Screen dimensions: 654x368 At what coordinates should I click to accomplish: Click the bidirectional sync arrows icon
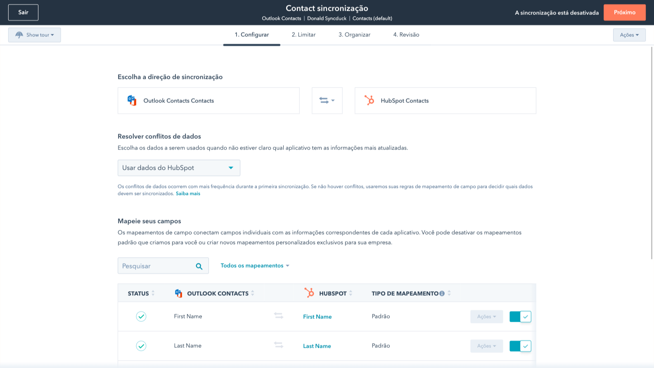tap(324, 100)
